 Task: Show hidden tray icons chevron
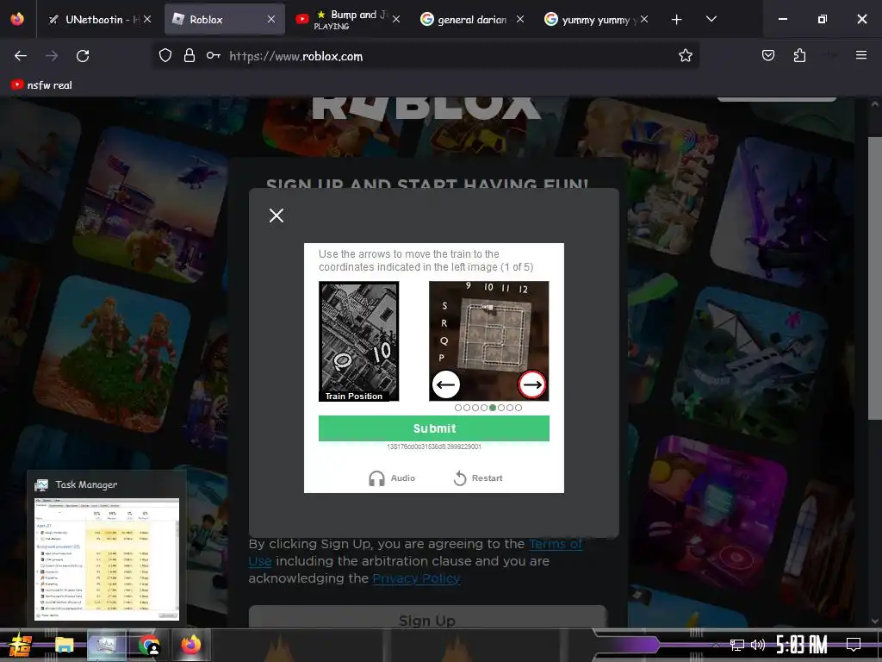[x=716, y=645]
